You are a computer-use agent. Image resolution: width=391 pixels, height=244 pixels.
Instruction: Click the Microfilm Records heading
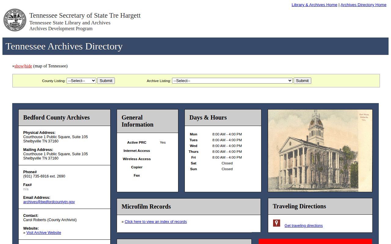[146, 207]
